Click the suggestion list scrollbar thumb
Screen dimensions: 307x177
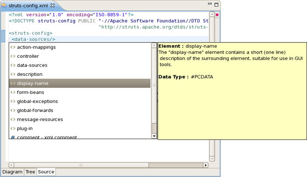coord(154,85)
